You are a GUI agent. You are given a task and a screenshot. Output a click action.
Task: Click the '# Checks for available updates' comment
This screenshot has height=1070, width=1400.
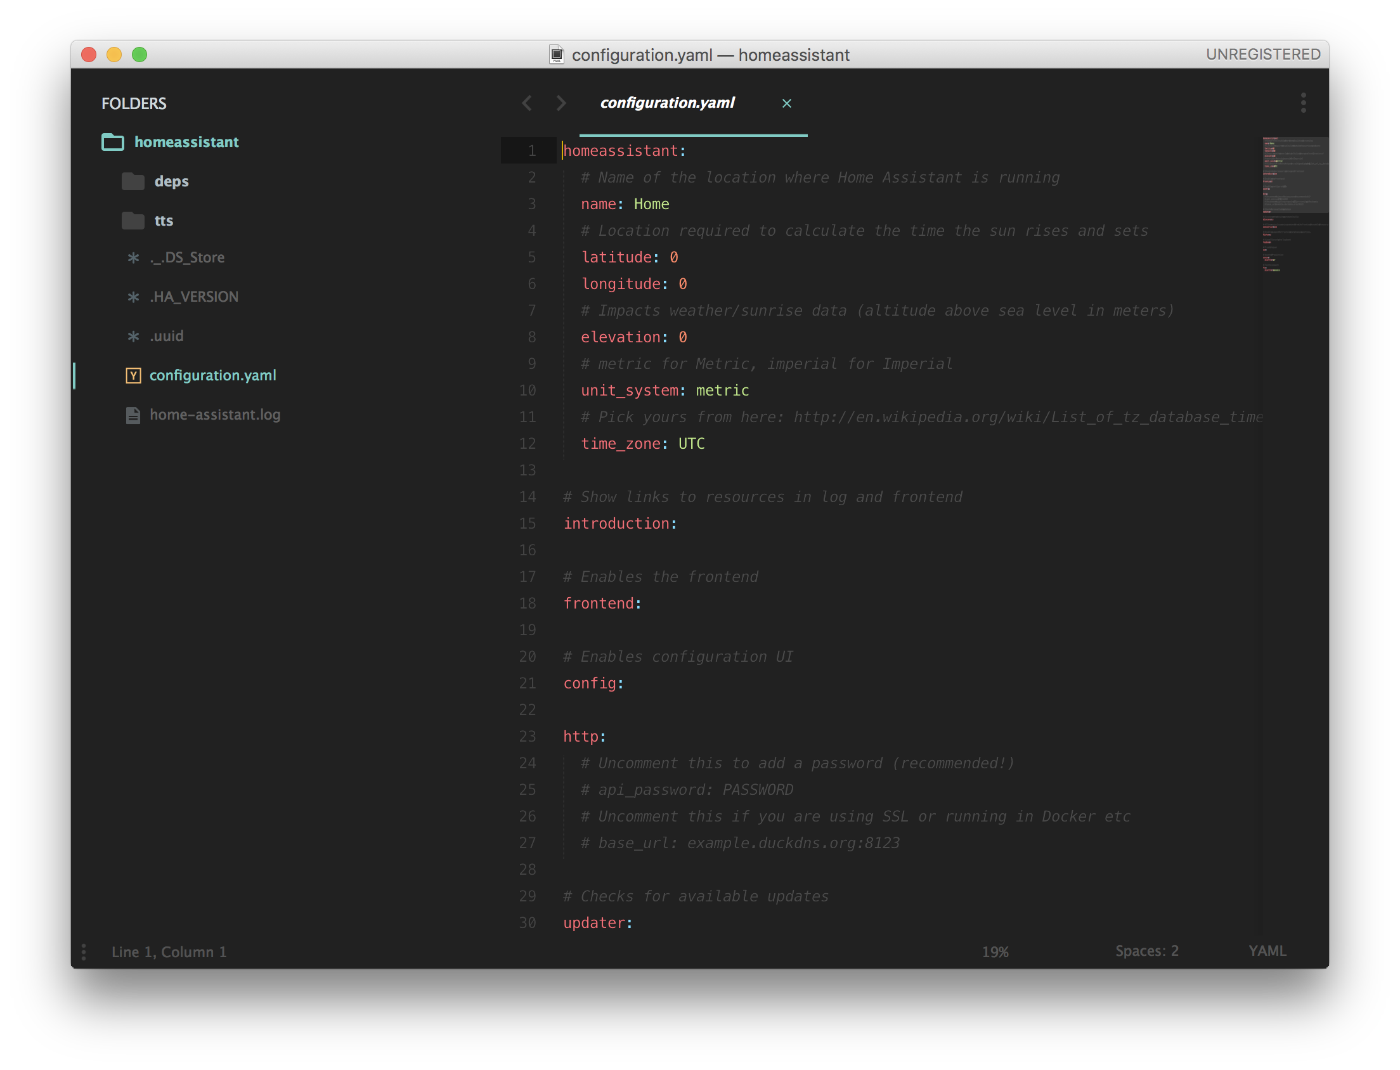pos(696,897)
